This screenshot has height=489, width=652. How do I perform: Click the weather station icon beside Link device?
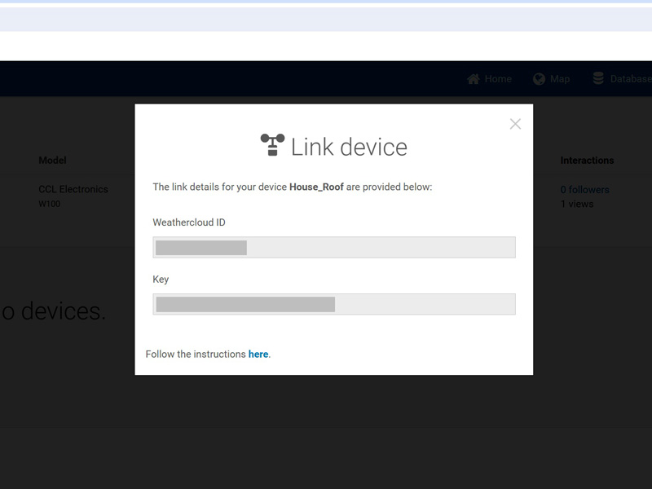pos(272,145)
